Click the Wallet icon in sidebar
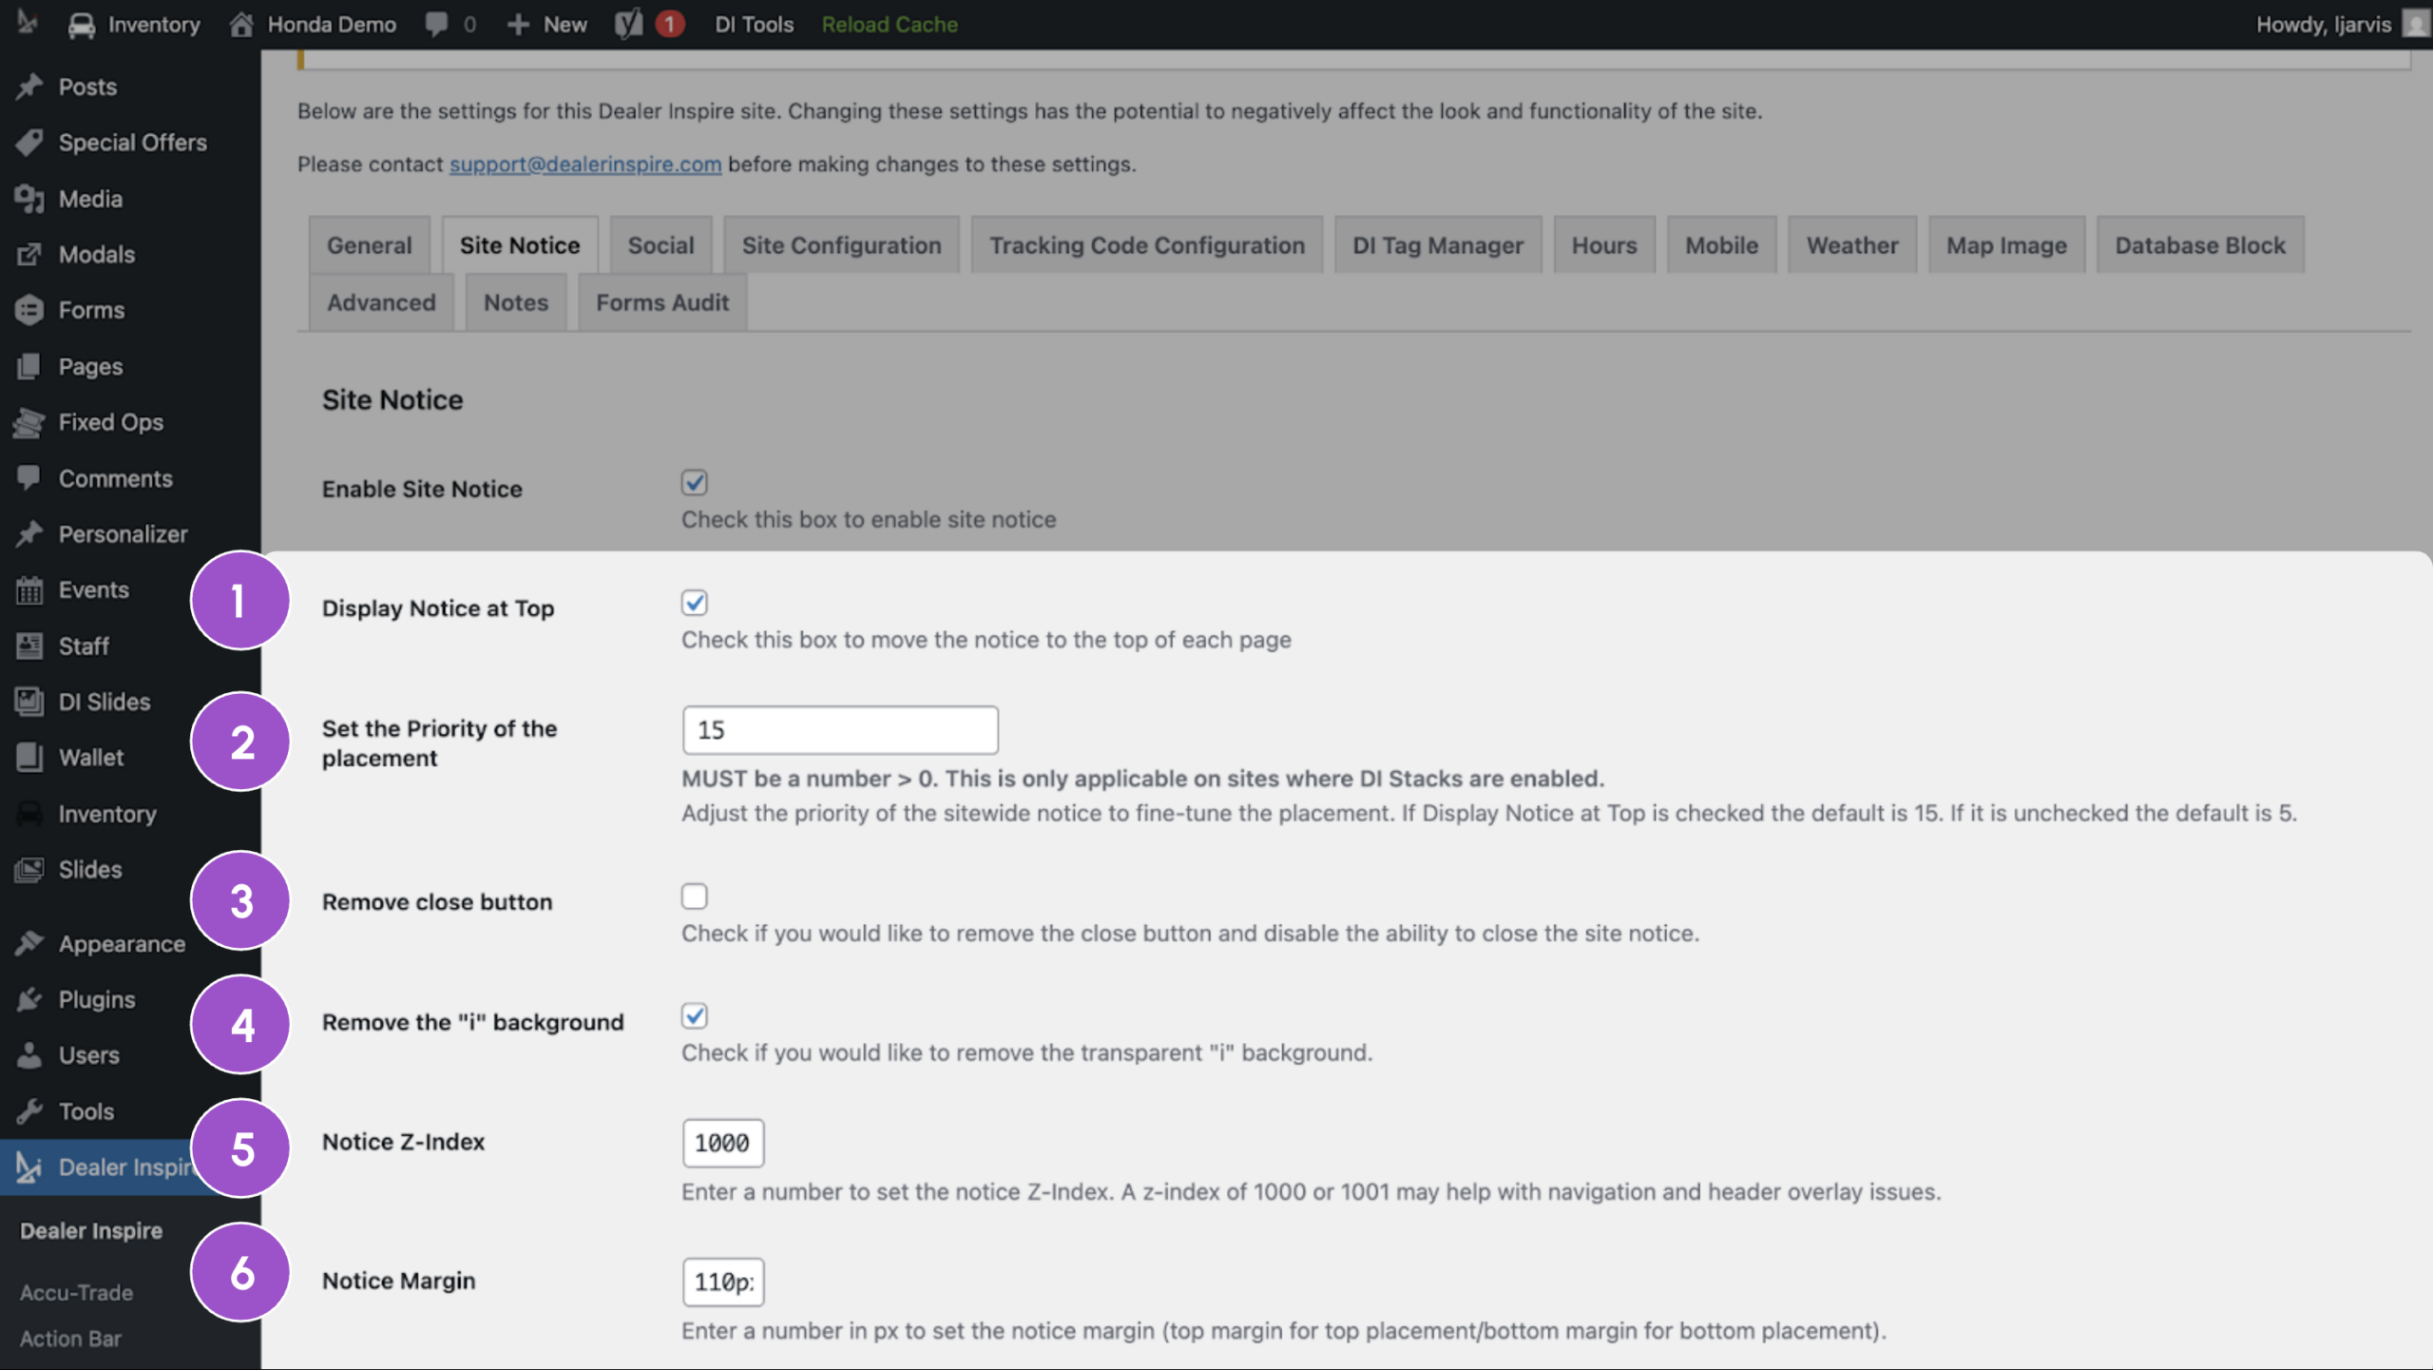This screenshot has width=2433, height=1370. 29,758
